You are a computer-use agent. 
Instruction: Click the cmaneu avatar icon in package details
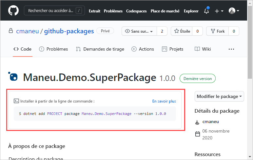(x=197, y=122)
